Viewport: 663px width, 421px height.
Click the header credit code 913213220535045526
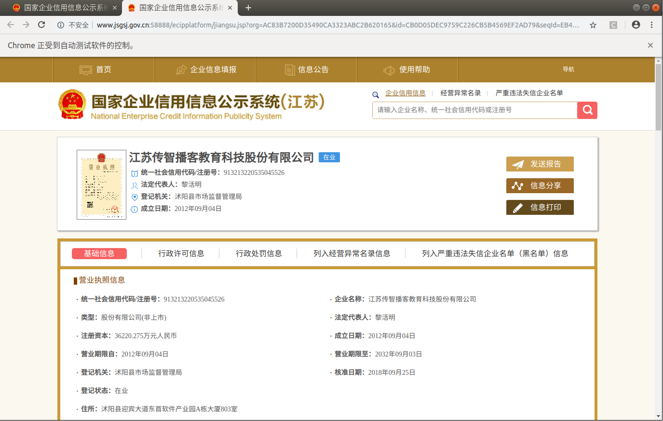(254, 173)
